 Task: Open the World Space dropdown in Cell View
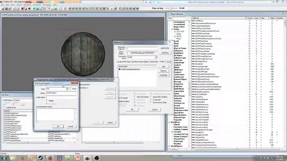(23, 100)
